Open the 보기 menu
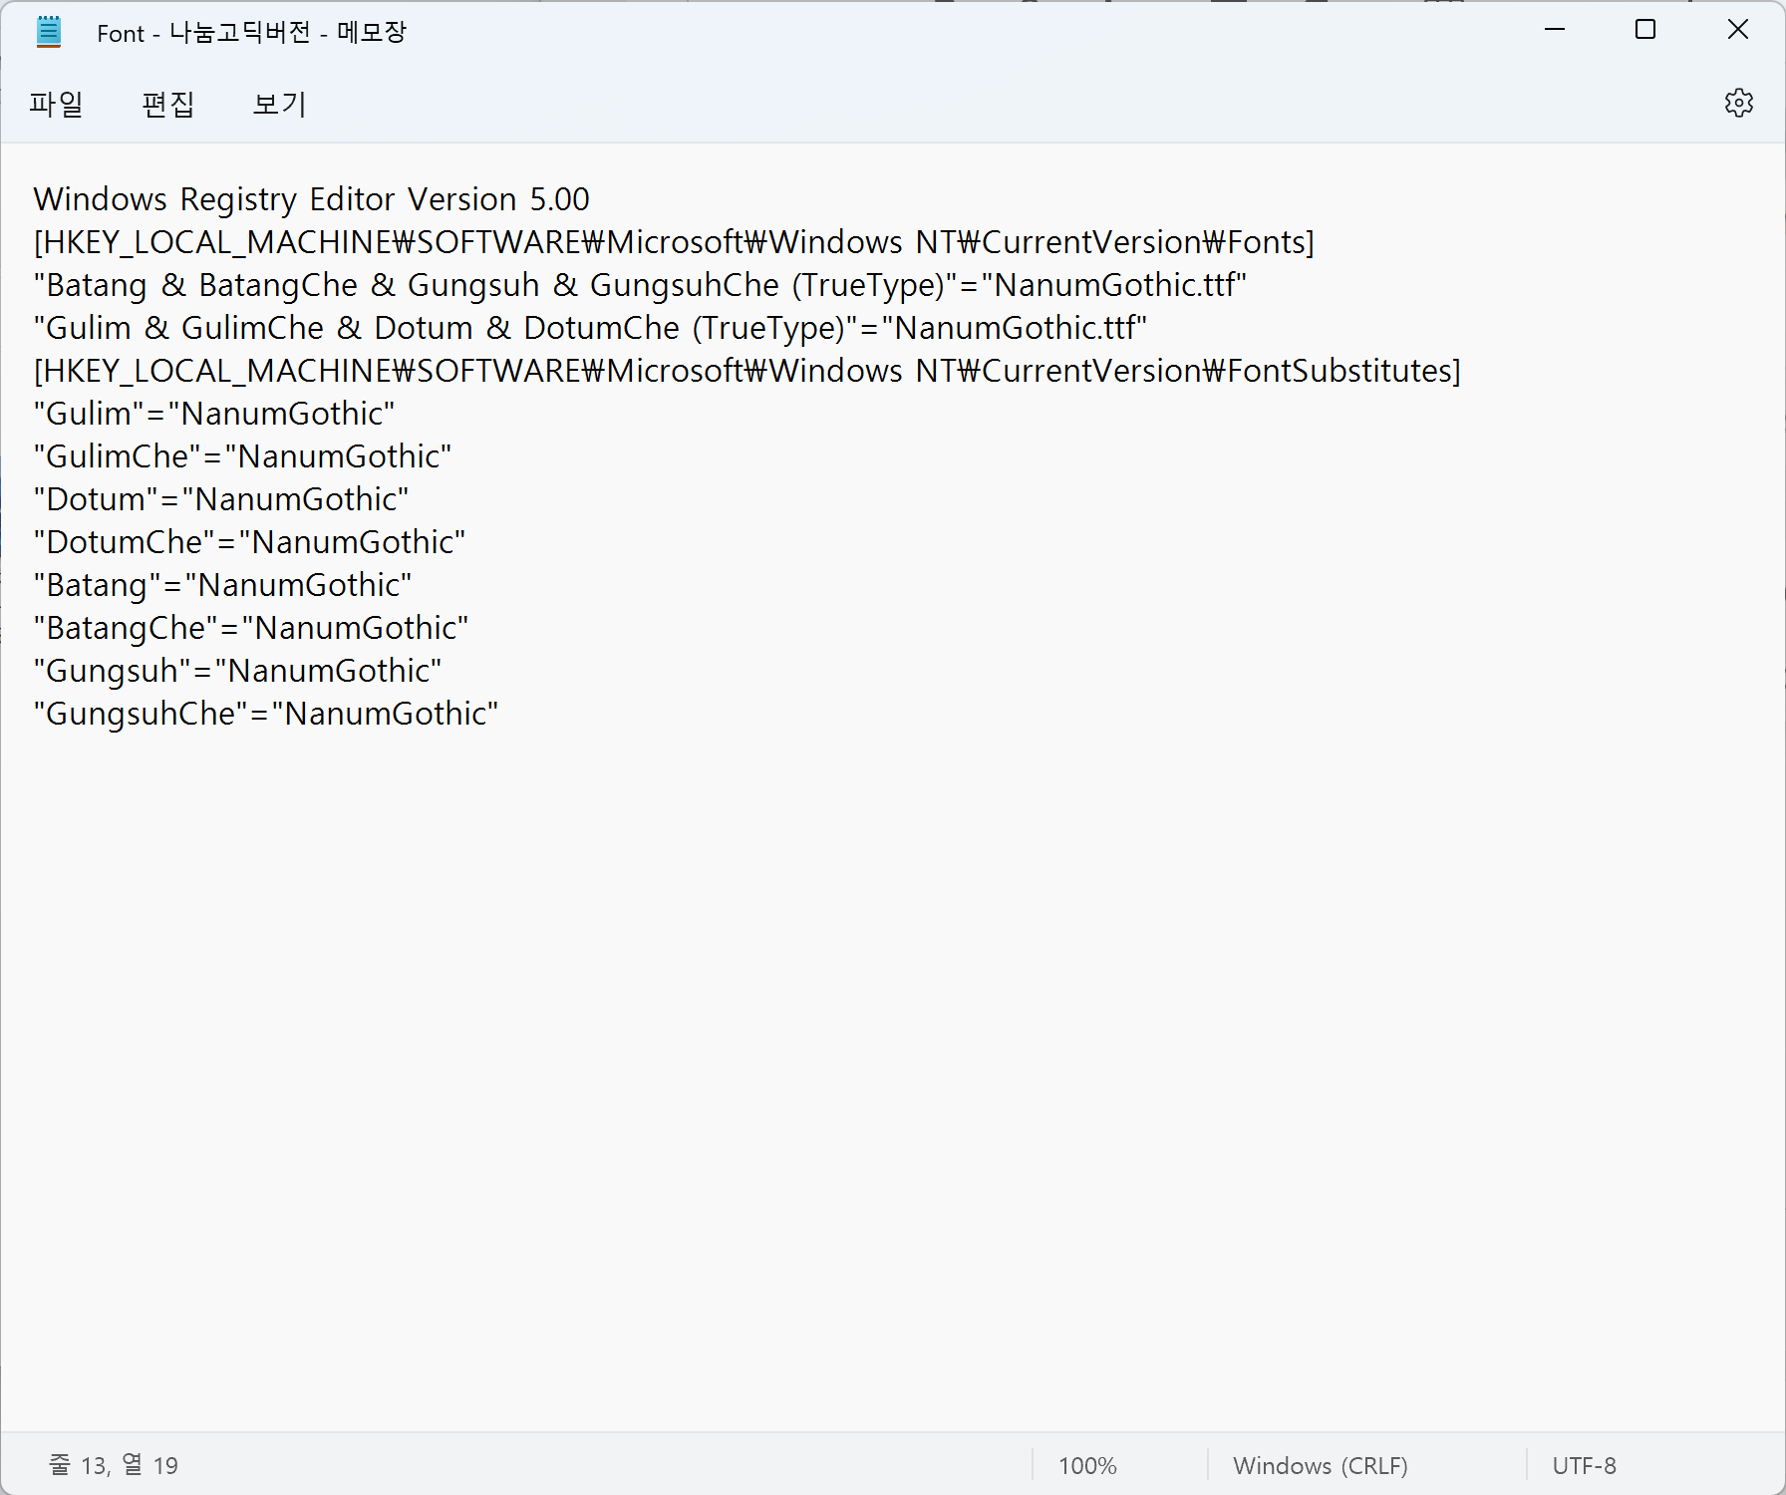The image size is (1786, 1495). (279, 104)
